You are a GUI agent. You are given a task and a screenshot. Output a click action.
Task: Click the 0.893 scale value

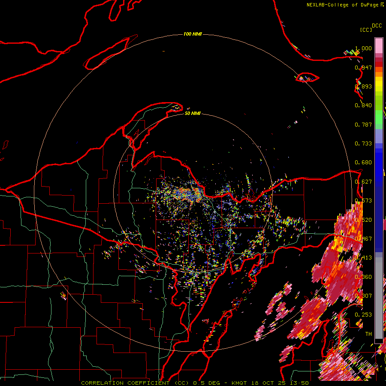point(363,86)
